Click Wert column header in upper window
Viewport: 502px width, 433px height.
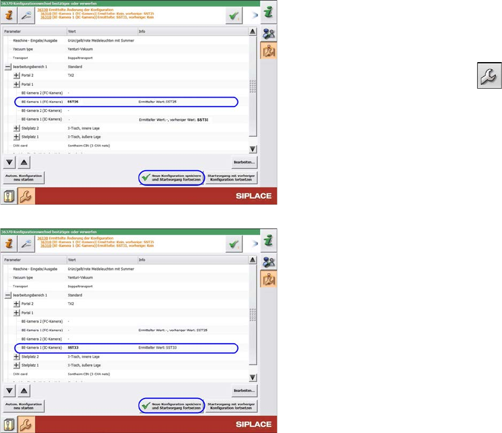click(x=102, y=32)
